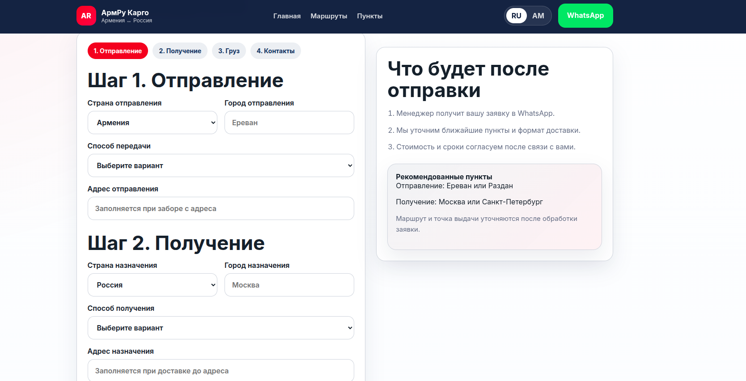Click the Рекомендованные пункты title

pyautogui.click(x=444, y=177)
